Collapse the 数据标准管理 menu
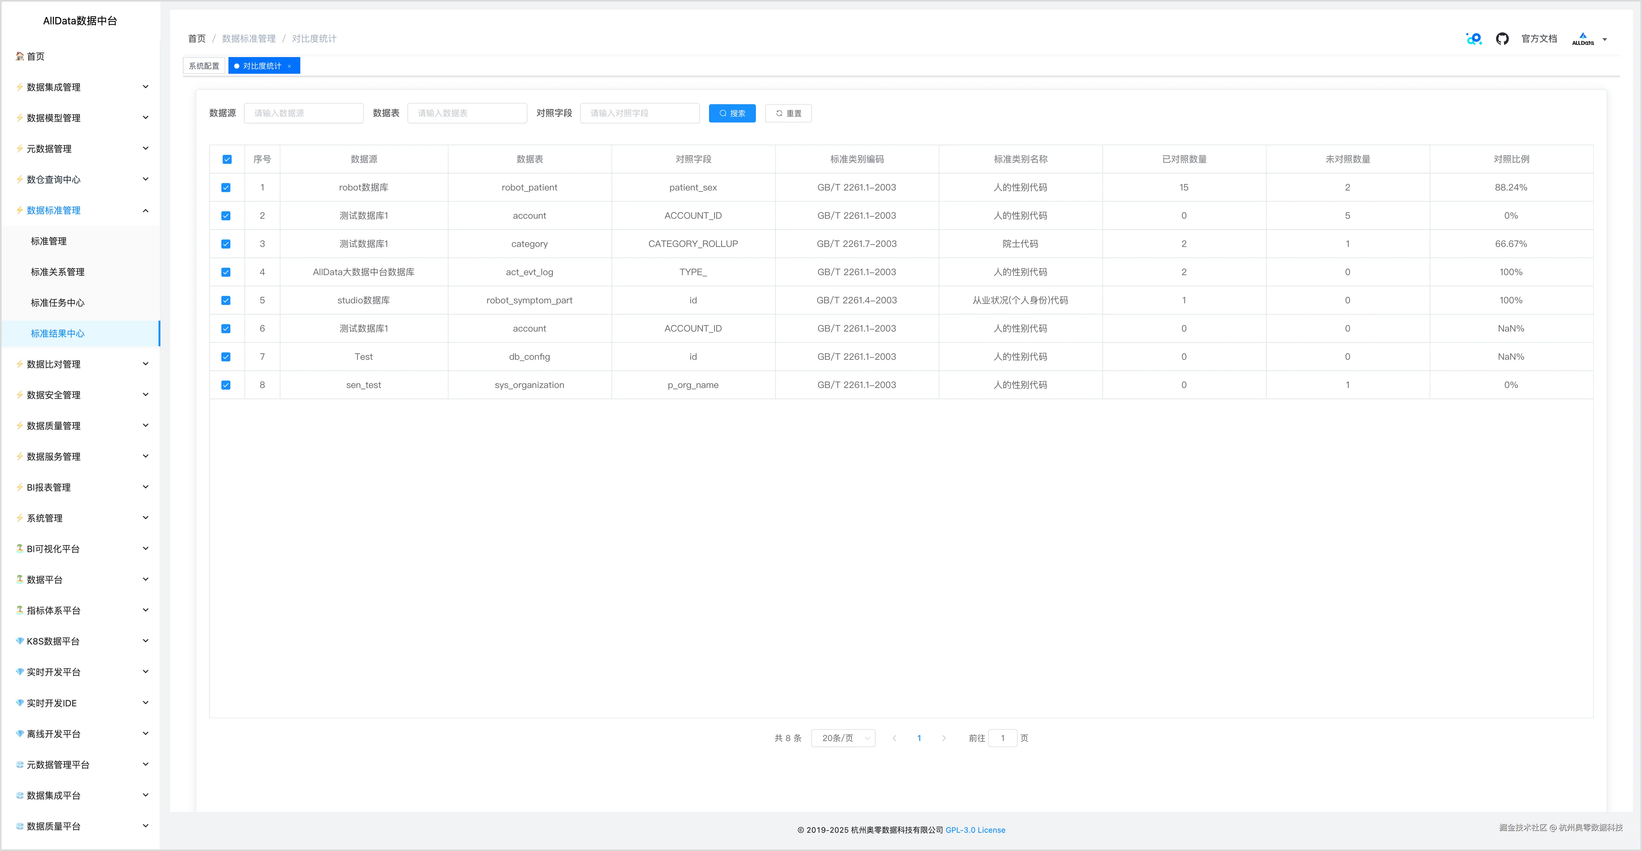Viewport: 1642px width, 851px height. pos(145,210)
